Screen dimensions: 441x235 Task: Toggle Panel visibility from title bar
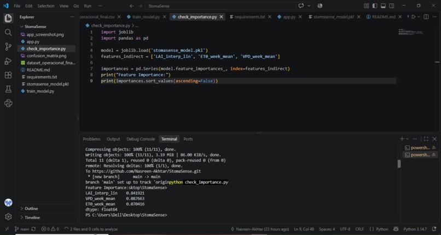point(383,6)
